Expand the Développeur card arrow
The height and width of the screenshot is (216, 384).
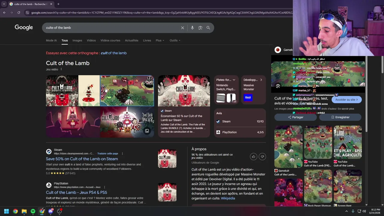[x=261, y=80]
